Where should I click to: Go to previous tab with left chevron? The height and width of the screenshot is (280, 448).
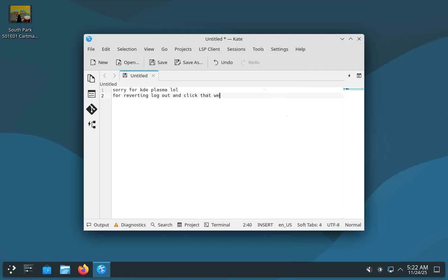tap(104, 76)
